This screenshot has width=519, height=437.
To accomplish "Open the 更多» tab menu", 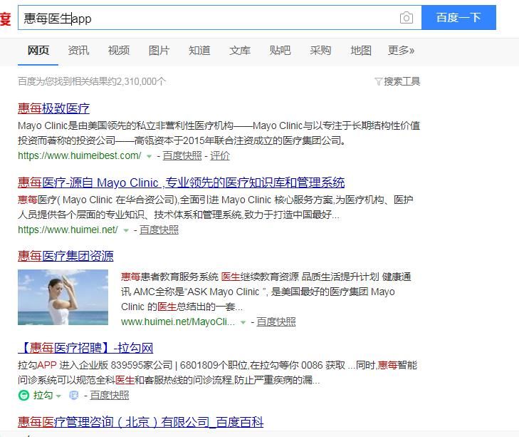I will (401, 51).
